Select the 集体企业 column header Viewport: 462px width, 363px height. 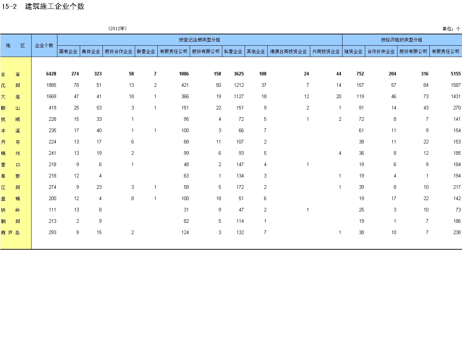coord(91,51)
